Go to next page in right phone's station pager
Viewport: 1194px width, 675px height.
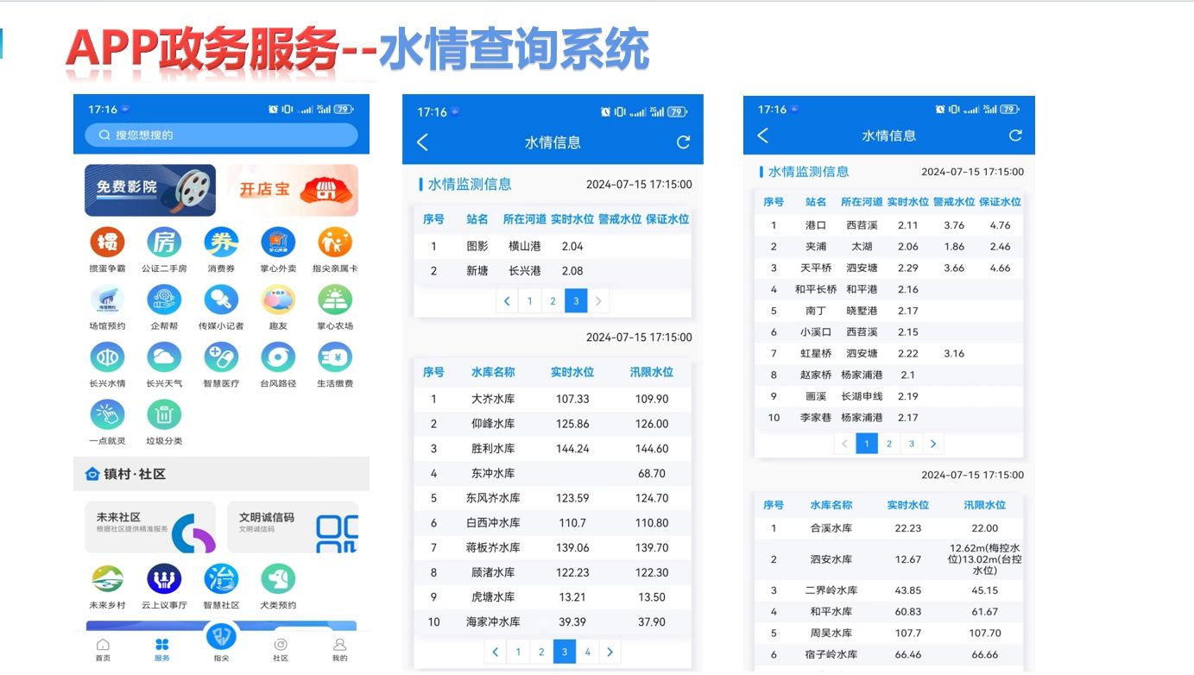tap(933, 444)
